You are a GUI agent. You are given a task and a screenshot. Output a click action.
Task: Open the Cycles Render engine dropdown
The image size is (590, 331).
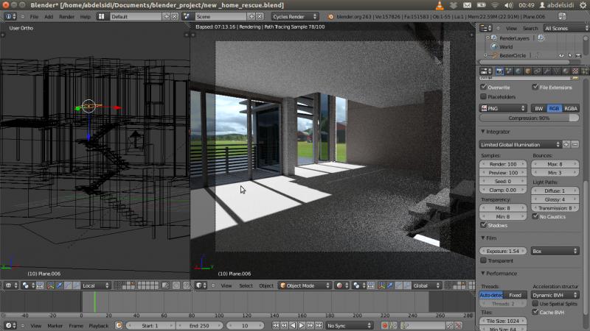click(x=294, y=16)
